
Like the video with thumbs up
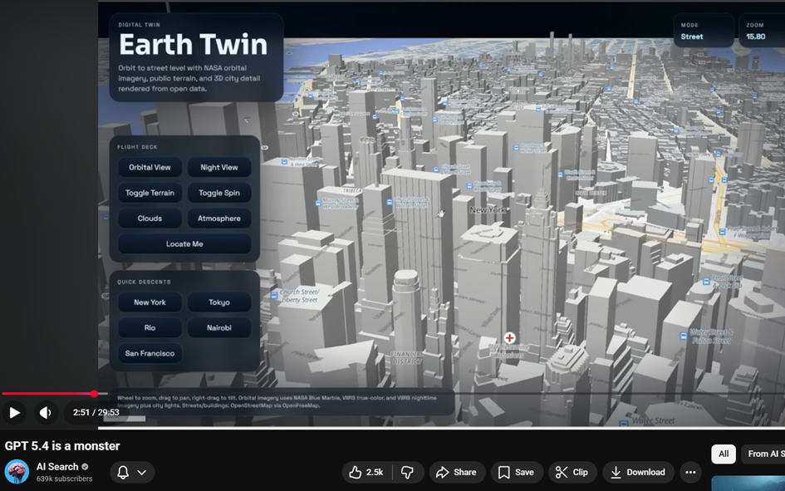366,472
